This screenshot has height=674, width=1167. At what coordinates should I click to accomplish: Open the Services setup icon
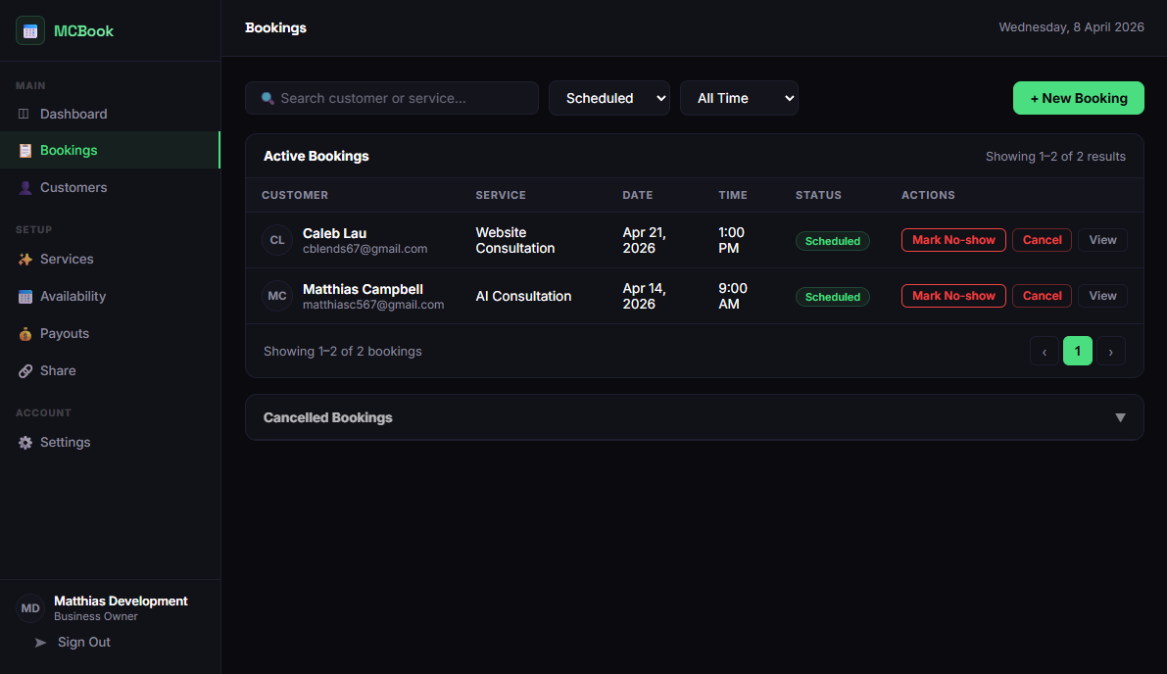pyautogui.click(x=24, y=259)
